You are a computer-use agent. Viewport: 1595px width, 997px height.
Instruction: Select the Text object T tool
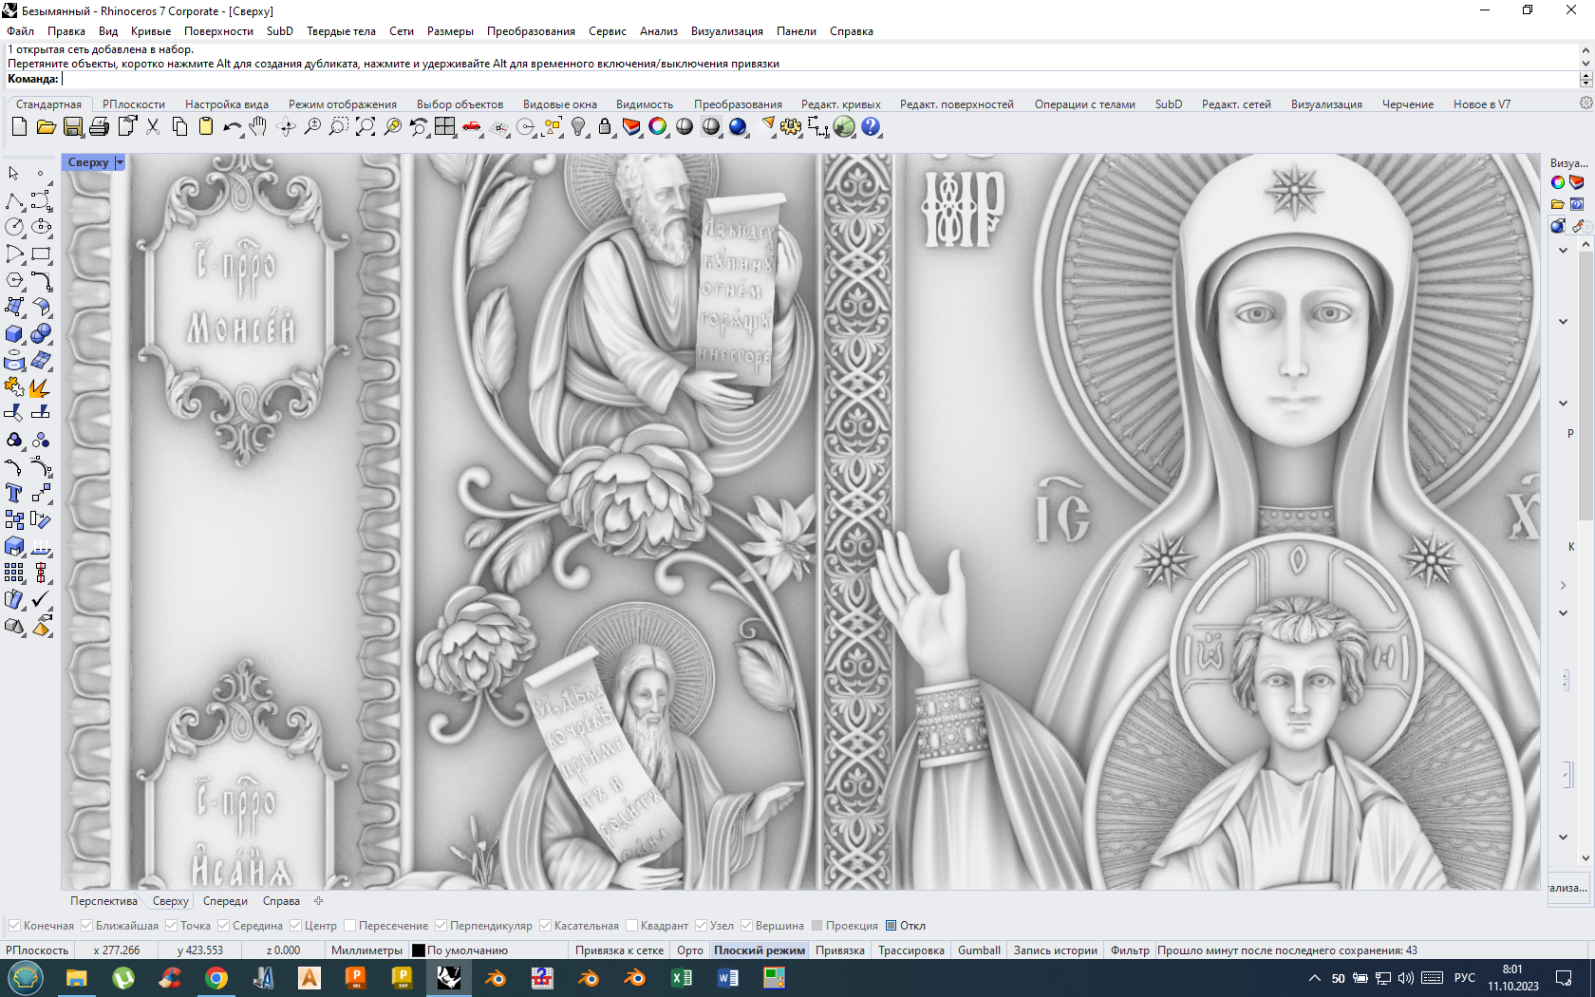point(14,493)
